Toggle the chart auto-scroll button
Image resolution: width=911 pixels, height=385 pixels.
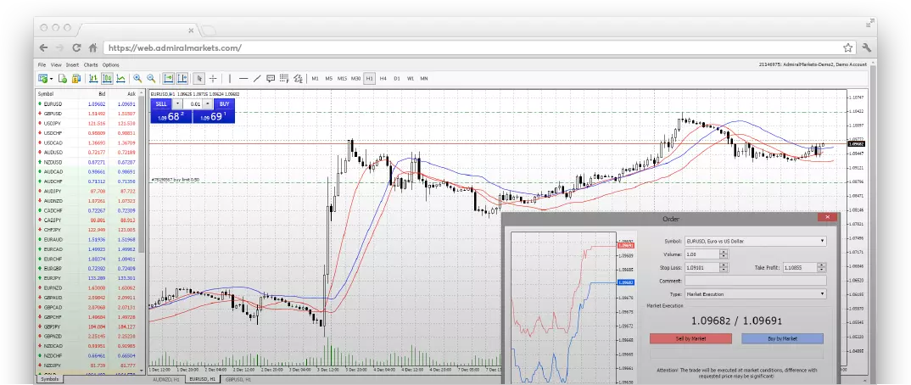click(169, 78)
